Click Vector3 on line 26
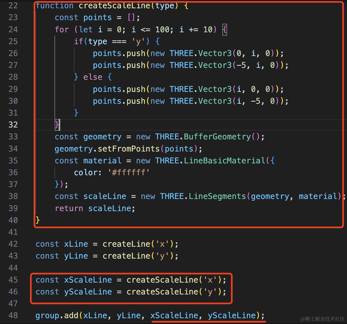 (215, 53)
